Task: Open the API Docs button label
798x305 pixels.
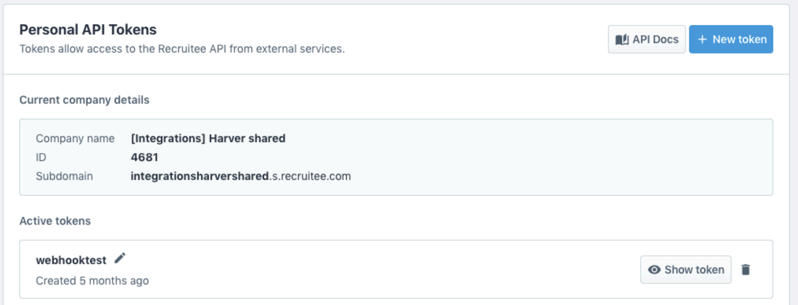Action: tap(656, 39)
